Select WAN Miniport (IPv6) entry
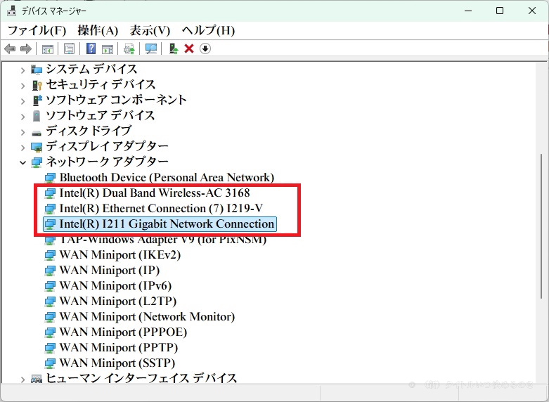This screenshot has width=549, height=402. click(x=115, y=286)
